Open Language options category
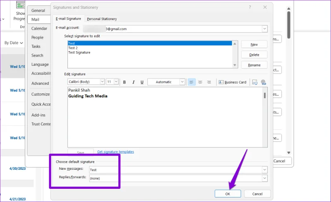Viewport: 331px width, 202px height. 40,64
